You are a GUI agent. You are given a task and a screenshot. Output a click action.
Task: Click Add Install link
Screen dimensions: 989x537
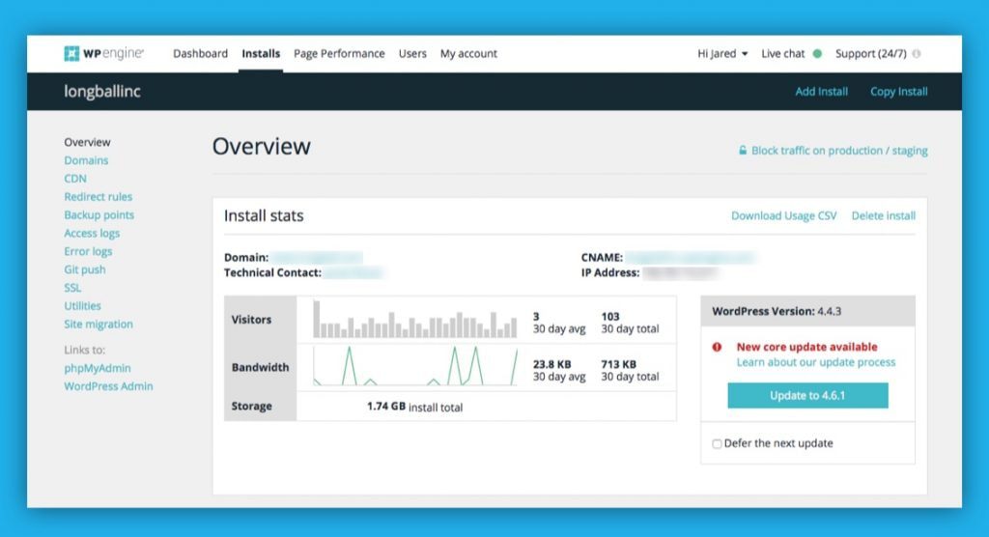821,92
